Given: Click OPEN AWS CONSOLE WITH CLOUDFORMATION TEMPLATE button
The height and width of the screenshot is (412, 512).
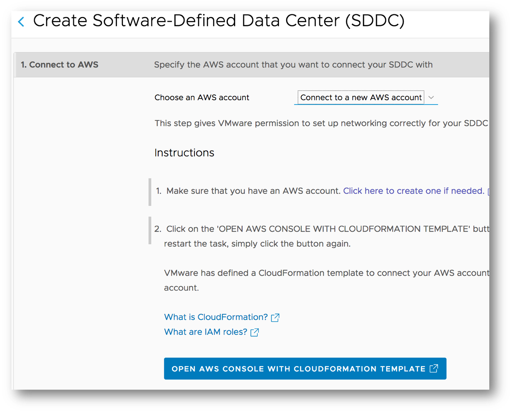Looking at the screenshot, I should pos(305,369).
